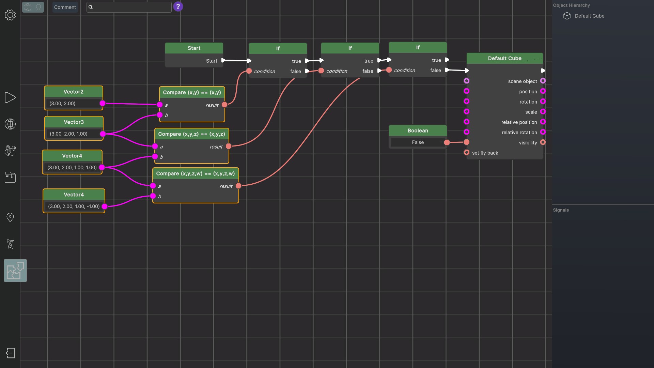Click Default Cube flow output arrow
Viewport: 654px width, 368px height.
pos(543,71)
